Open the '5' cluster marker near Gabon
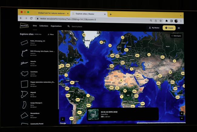The width and height of the screenshot is (197, 132). pyautogui.click(x=121, y=97)
